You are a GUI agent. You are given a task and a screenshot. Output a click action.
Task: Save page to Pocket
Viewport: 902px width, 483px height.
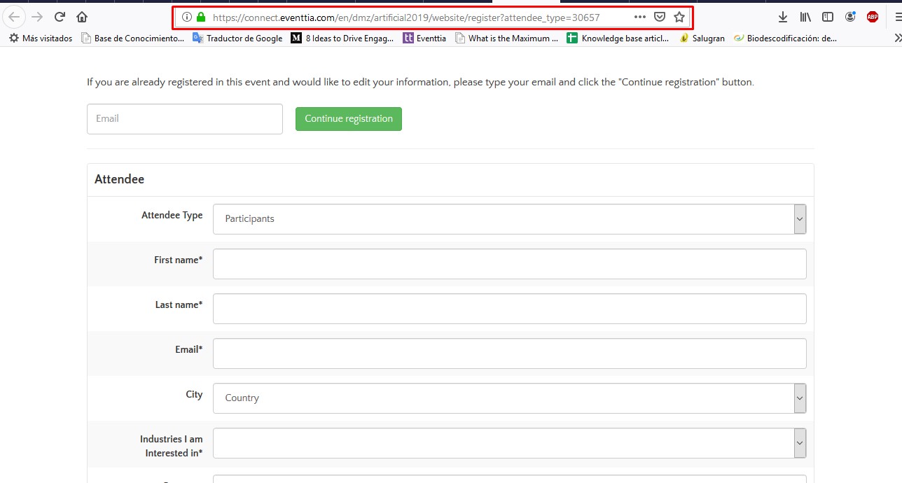pyautogui.click(x=659, y=17)
